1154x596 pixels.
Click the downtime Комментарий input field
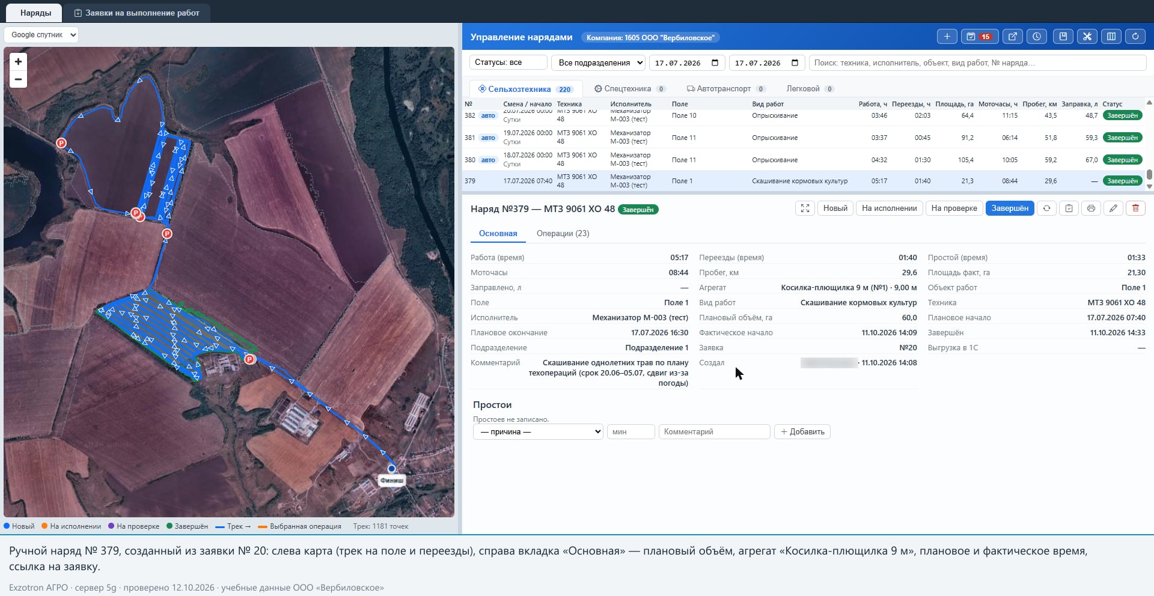pos(714,431)
